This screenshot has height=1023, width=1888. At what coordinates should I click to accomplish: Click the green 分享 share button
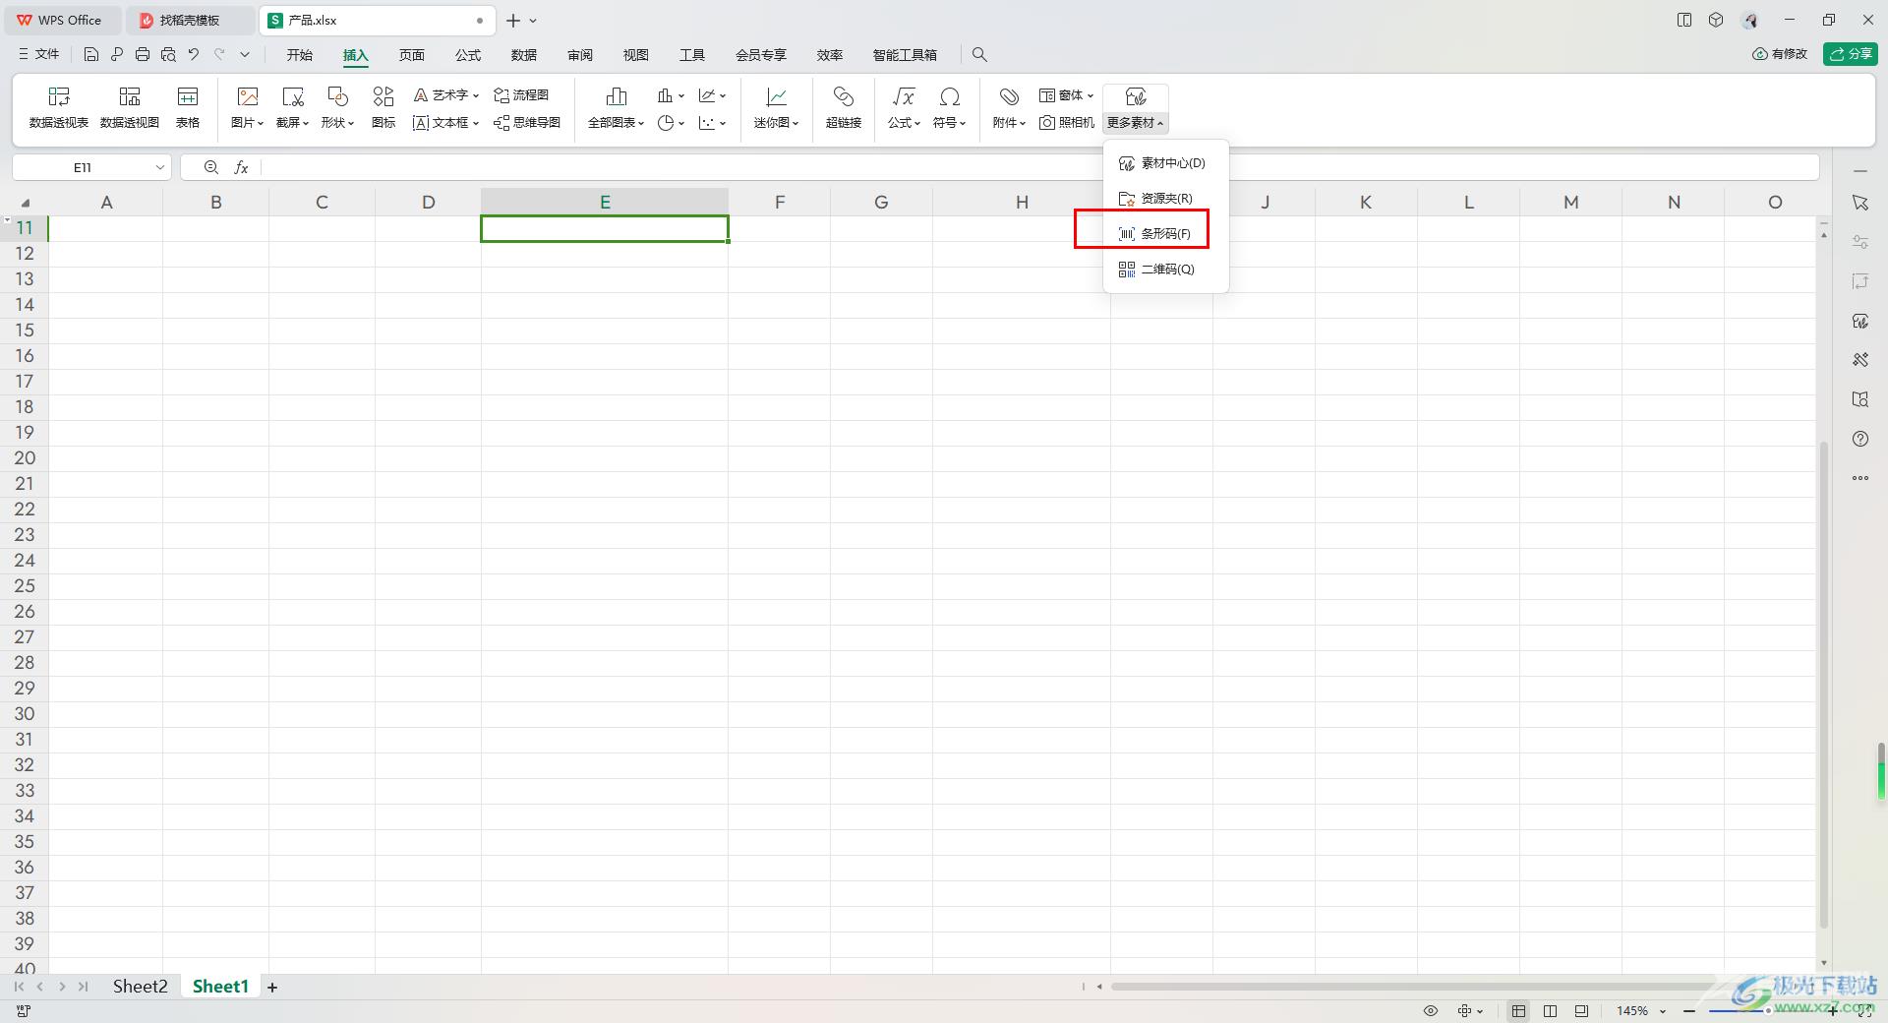click(1851, 54)
